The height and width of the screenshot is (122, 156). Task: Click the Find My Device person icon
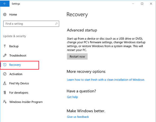coord(5,83)
